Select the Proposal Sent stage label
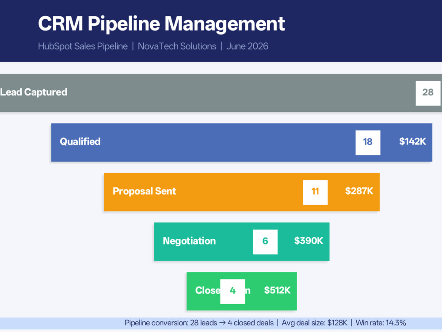The image size is (442, 332). 145,191
